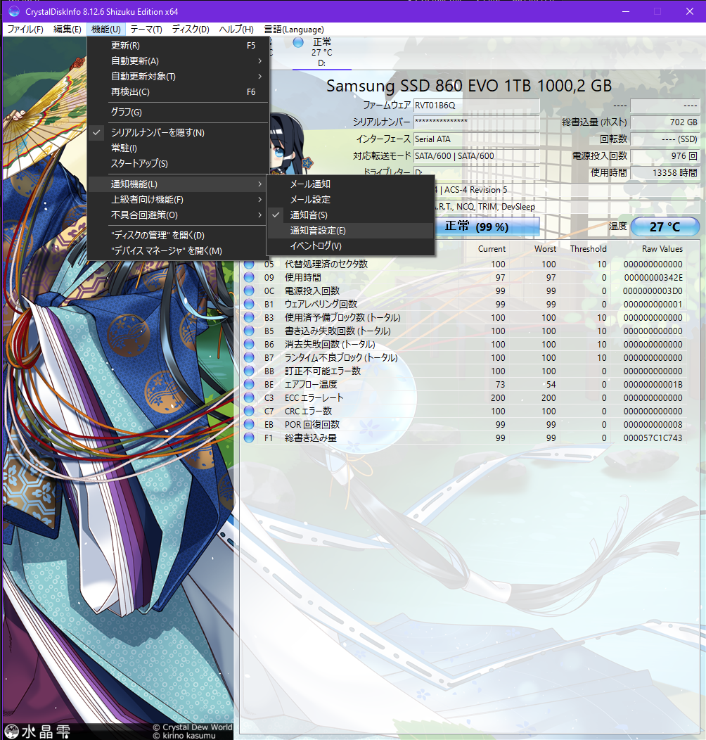Viewport: 706px width, 740px height.
Task: Choose 更新(R) refresh entry
Action: 179,45
